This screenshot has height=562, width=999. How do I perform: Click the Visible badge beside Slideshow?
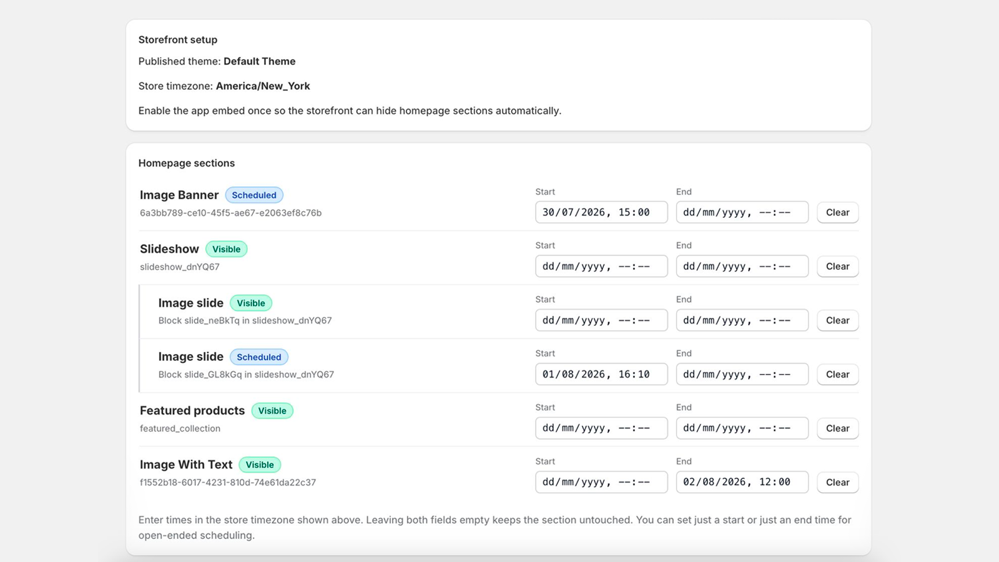tap(227, 249)
